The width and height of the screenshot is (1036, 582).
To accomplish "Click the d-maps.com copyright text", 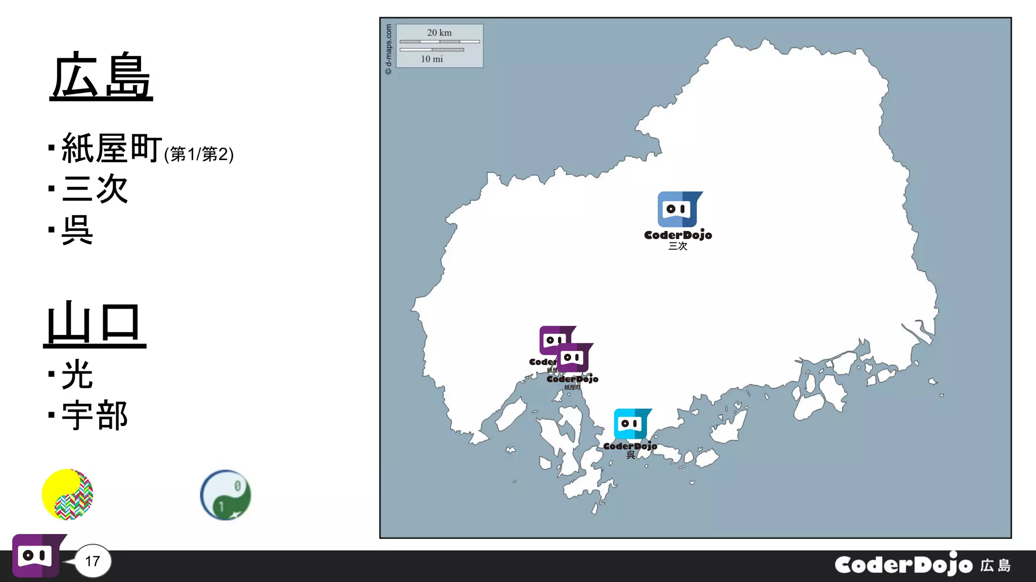I will [x=388, y=49].
